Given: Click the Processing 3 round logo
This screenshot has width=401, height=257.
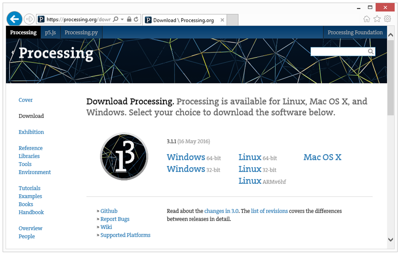Looking at the screenshot, I should [x=124, y=156].
